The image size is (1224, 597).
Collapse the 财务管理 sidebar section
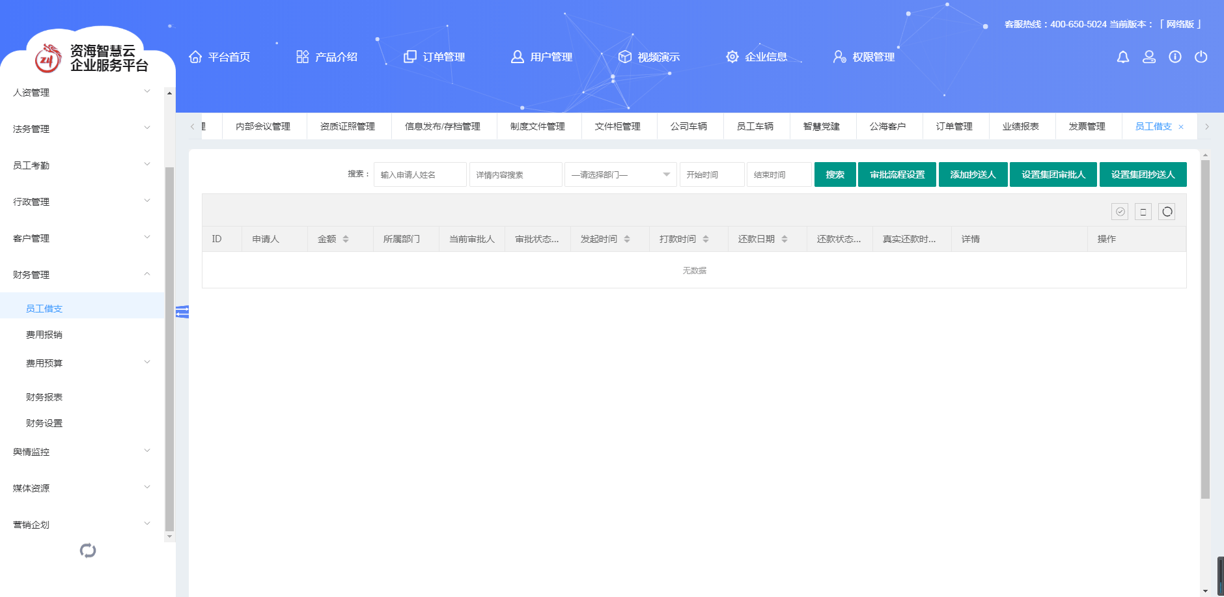tap(81, 275)
